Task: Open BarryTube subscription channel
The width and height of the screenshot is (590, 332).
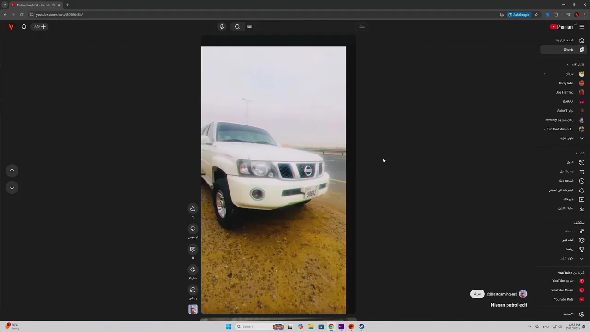Action: [x=563, y=83]
